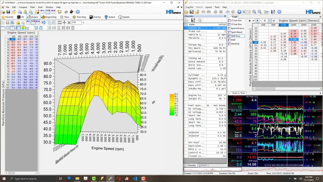Image resolution: width=323 pixels, height=182 pixels.
Task: Toggle the 2D line graph view in editor
Action: click(x=27, y=28)
